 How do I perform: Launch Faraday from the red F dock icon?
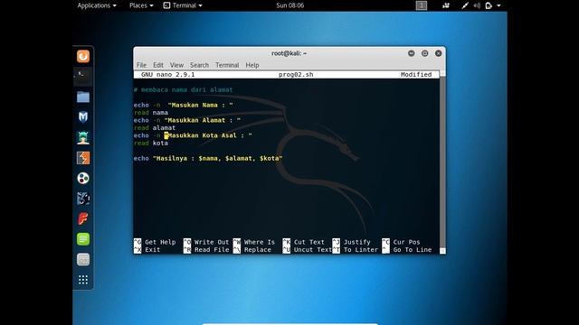(x=83, y=218)
